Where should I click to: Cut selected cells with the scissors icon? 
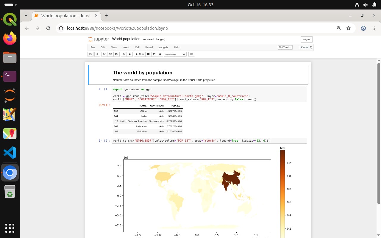[104, 54]
